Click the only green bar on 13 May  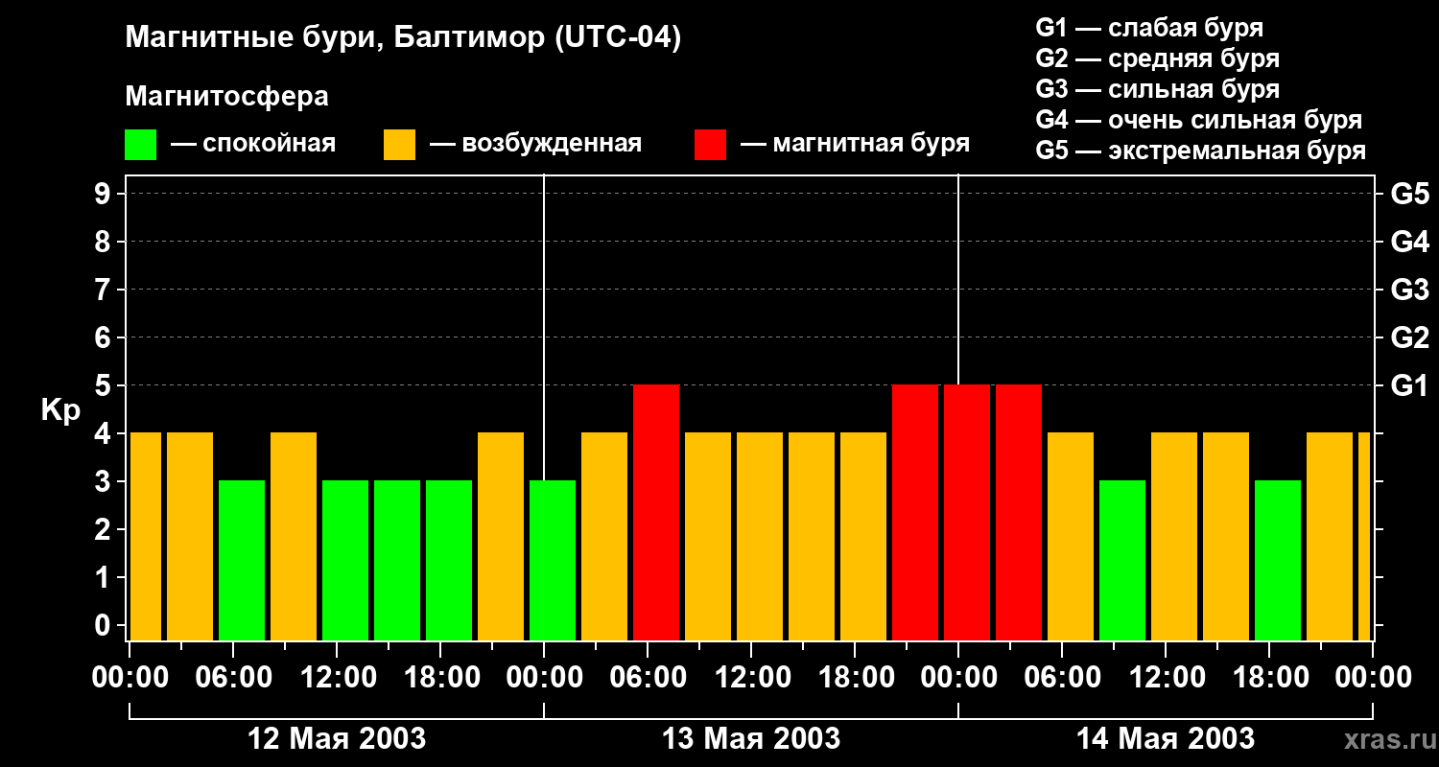click(553, 560)
